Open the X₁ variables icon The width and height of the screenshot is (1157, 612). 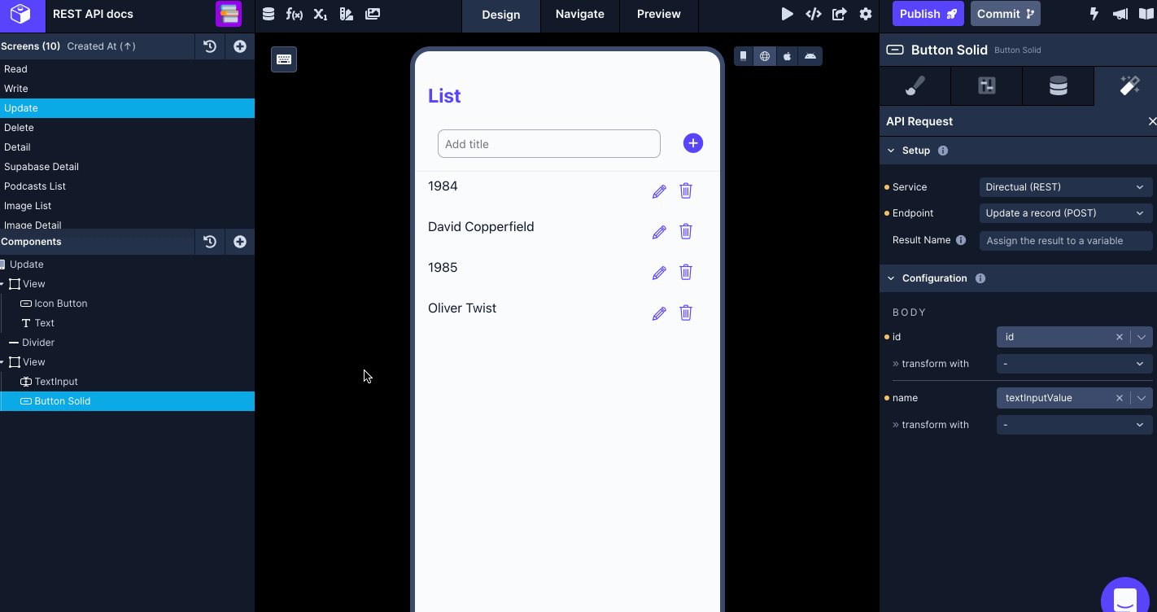pos(321,14)
